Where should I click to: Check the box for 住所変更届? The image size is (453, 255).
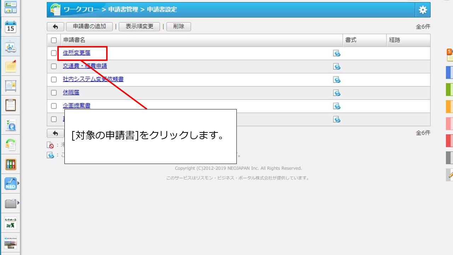54,53
